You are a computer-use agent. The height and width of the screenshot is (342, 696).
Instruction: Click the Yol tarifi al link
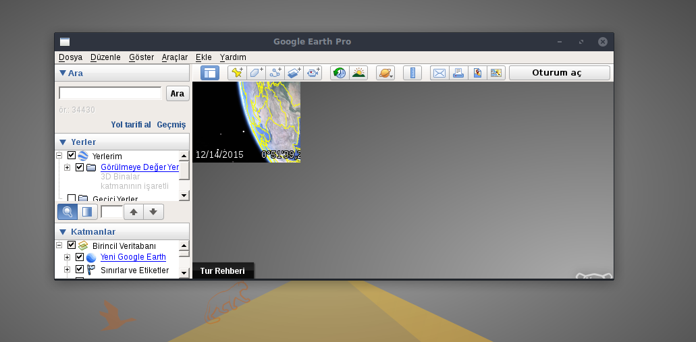tap(131, 125)
